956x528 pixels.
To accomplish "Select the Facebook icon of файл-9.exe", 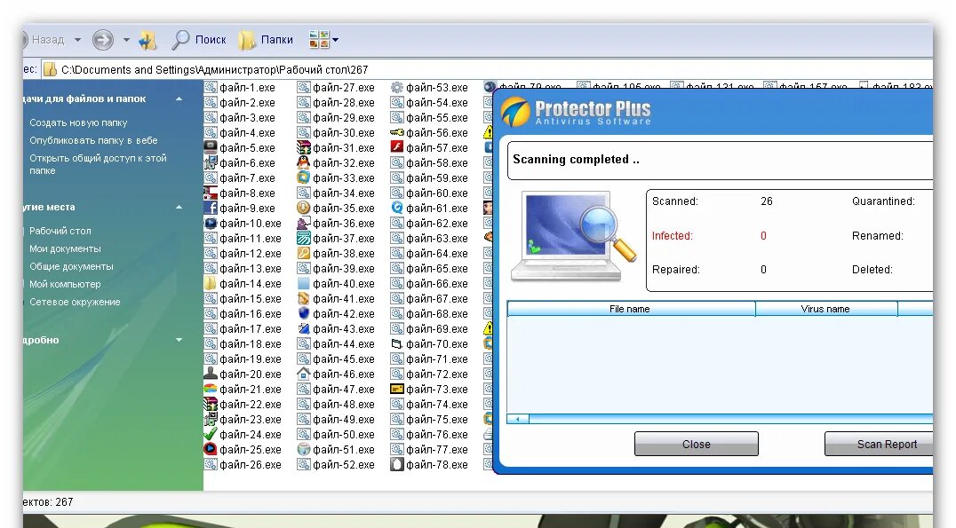I will (211, 208).
